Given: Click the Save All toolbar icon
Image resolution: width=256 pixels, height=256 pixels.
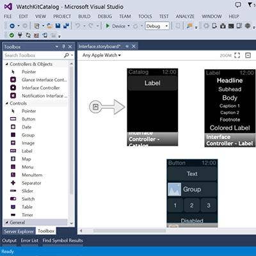Looking at the screenshot, I should point(67,26).
